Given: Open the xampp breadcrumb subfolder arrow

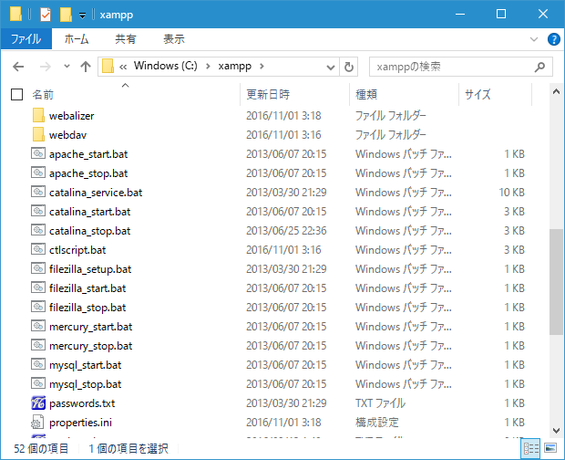Looking at the screenshot, I should (x=262, y=67).
